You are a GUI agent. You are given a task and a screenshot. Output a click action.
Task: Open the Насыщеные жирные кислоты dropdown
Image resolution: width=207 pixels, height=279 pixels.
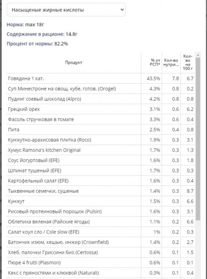click(x=66, y=10)
